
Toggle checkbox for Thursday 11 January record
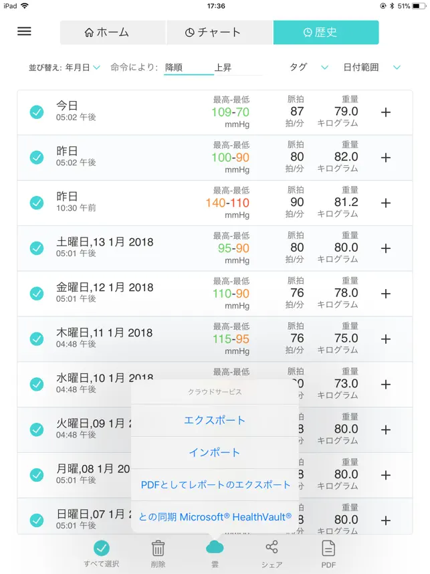37,339
